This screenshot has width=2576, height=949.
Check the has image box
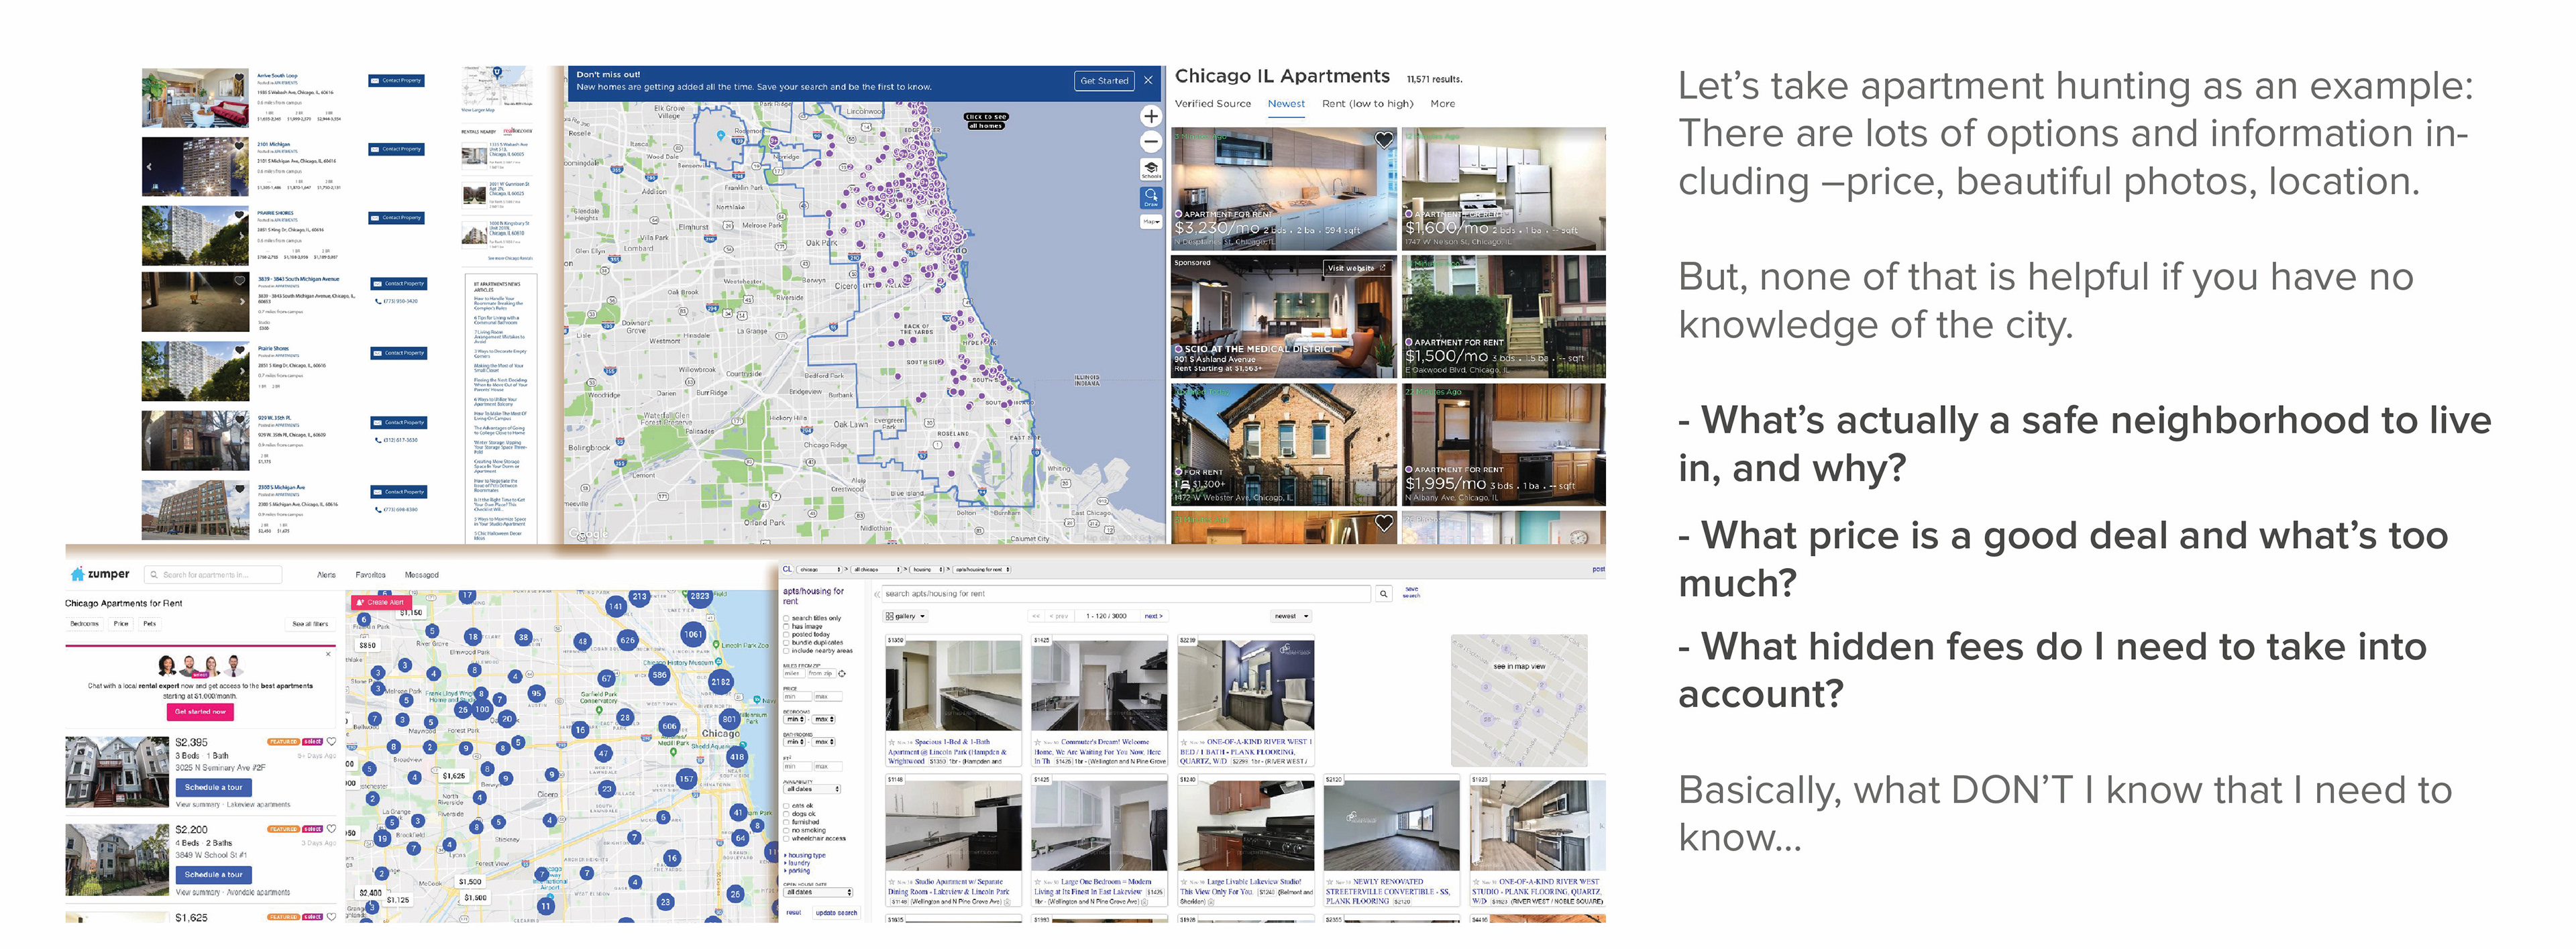787,627
